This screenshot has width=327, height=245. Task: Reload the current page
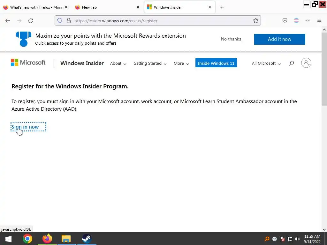click(31, 21)
